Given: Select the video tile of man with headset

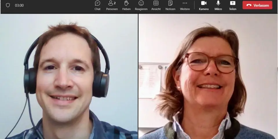Looking at the screenshot, I should [x=69, y=77].
